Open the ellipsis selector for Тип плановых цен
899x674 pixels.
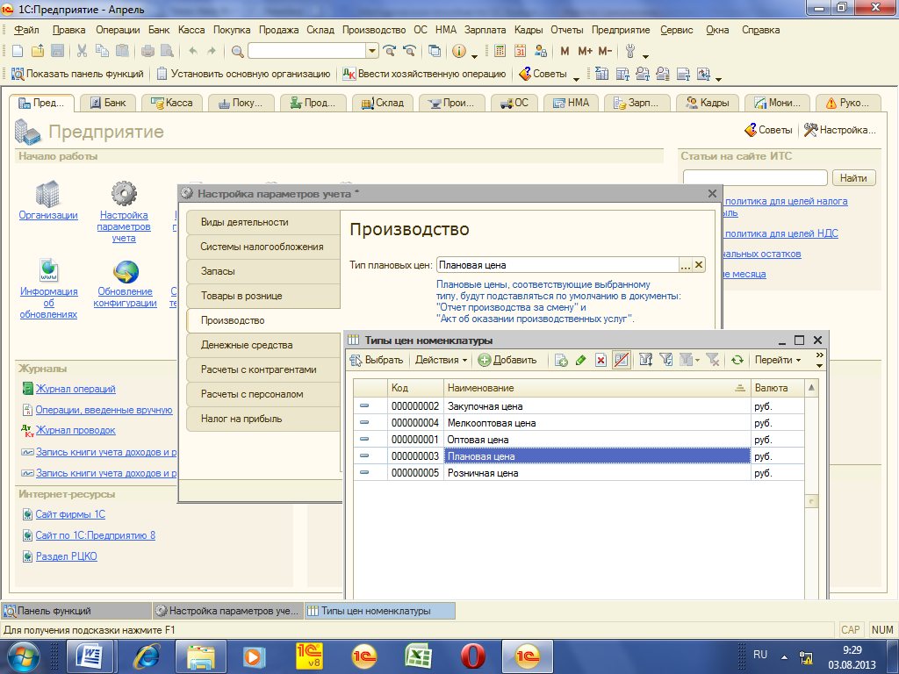(x=685, y=265)
